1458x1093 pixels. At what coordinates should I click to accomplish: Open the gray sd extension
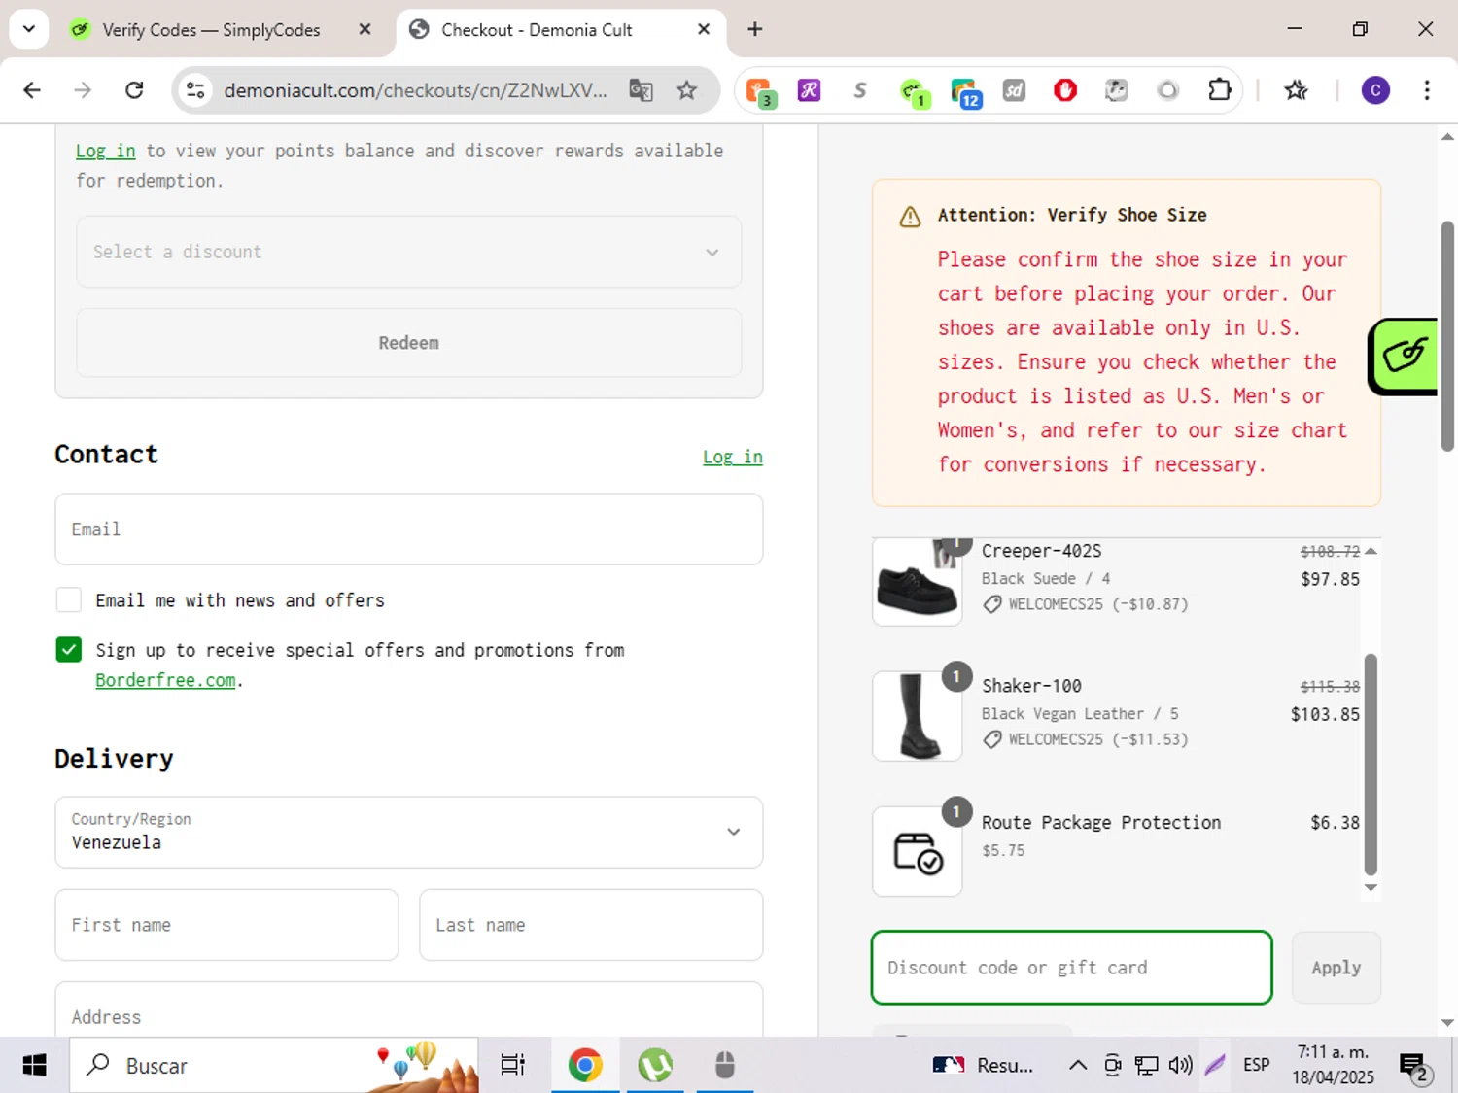coord(1014,90)
